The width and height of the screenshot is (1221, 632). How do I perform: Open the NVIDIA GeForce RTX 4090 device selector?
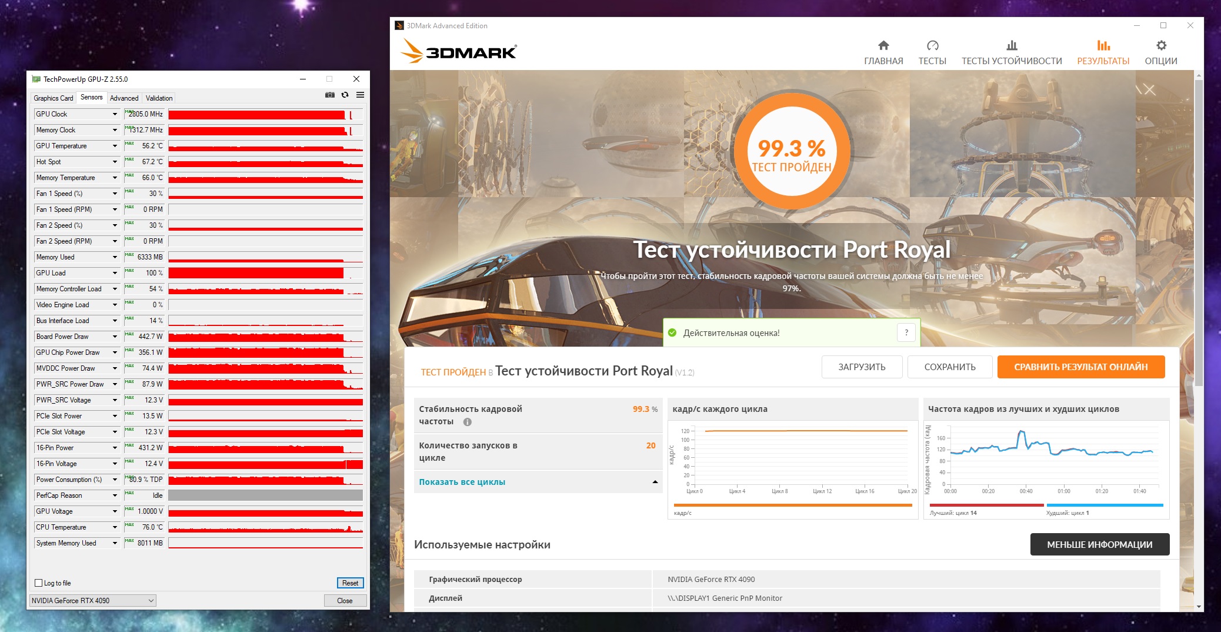pos(93,600)
